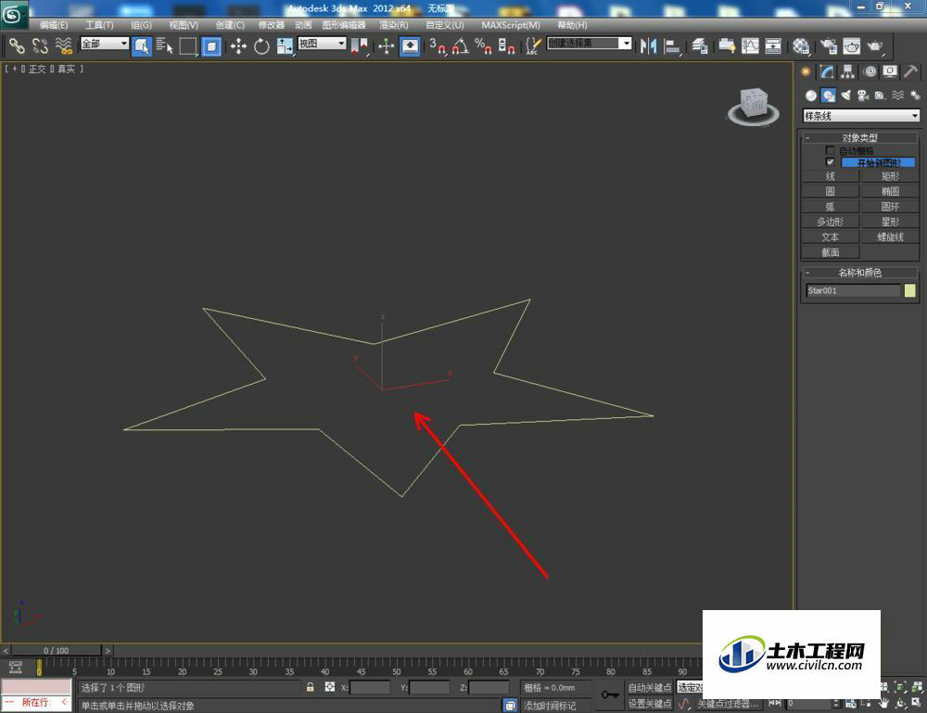Select the Helpers category icon
The height and width of the screenshot is (713, 927).
881,95
